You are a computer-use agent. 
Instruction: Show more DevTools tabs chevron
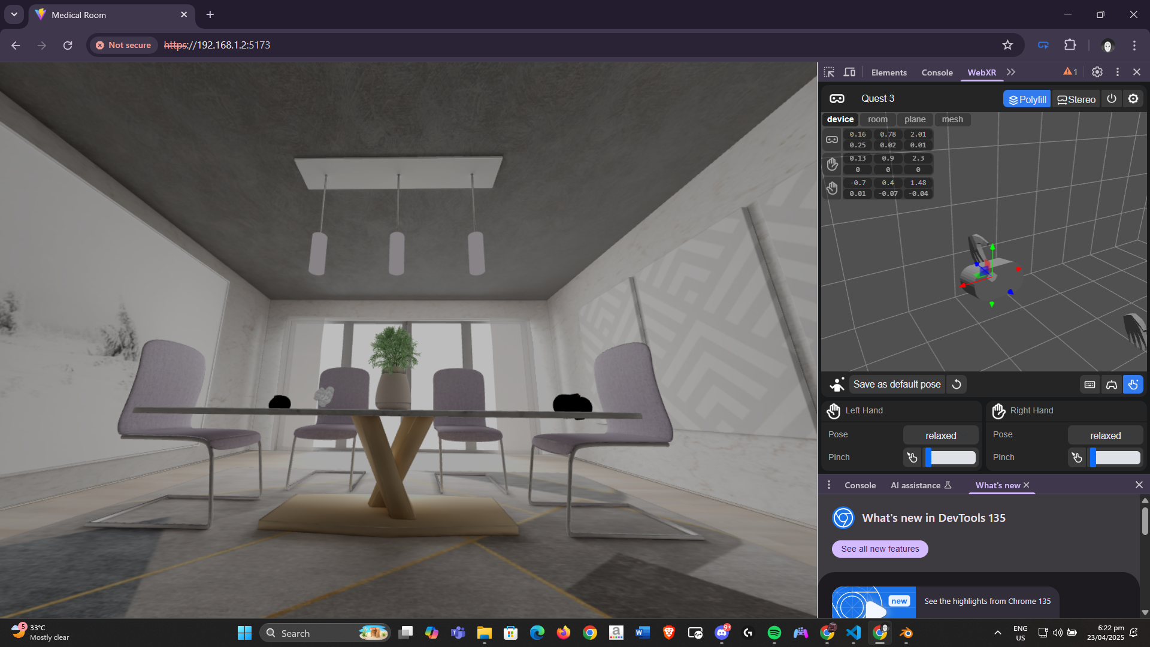click(x=1011, y=72)
